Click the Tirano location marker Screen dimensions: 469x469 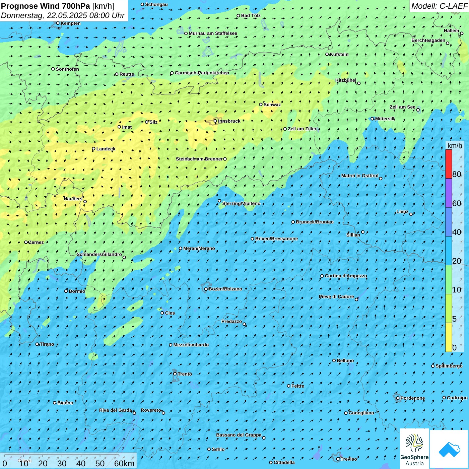[x=37, y=344]
